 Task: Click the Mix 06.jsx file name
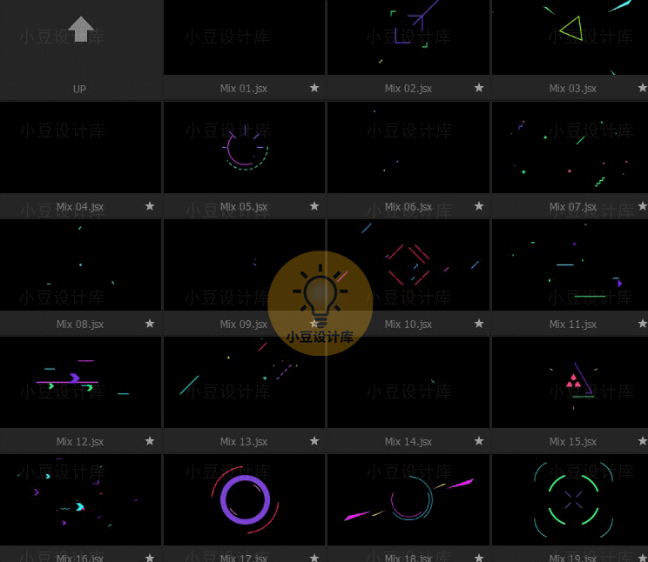(408, 206)
